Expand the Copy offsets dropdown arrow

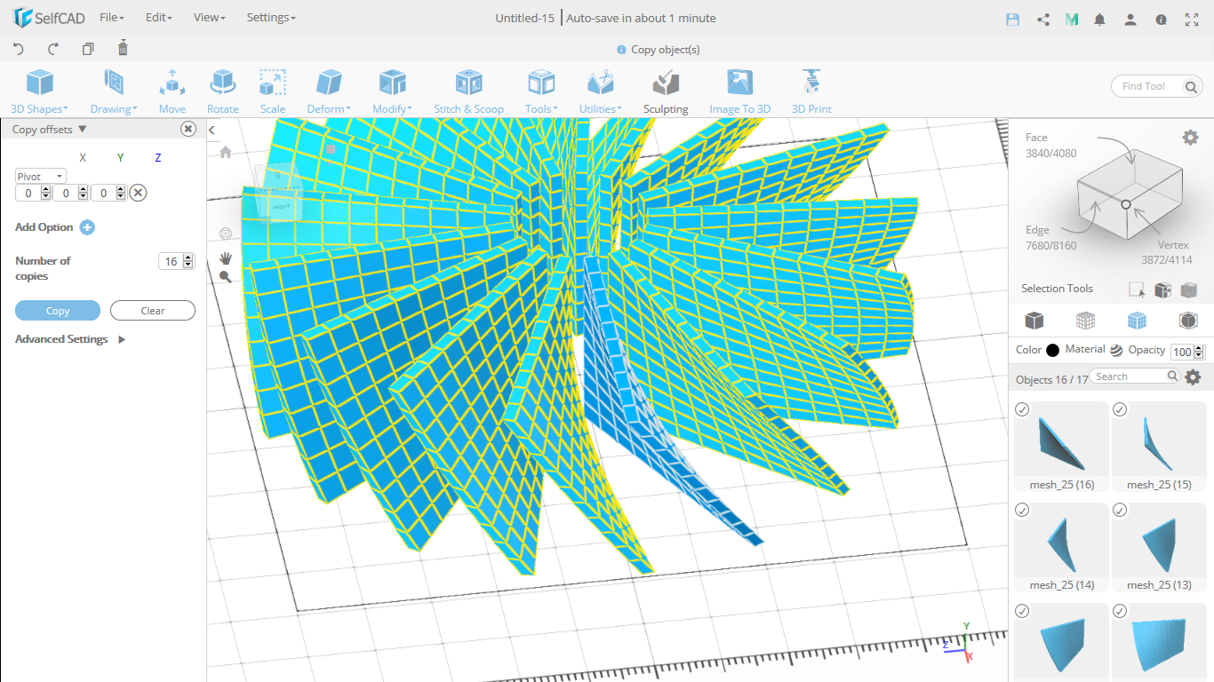point(83,130)
